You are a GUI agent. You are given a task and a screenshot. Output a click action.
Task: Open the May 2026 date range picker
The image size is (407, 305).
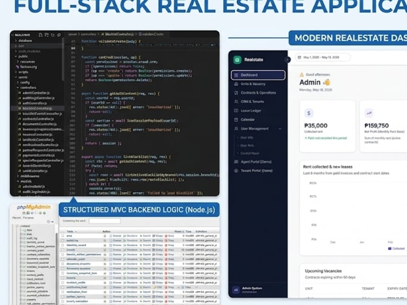coord(323,57)
